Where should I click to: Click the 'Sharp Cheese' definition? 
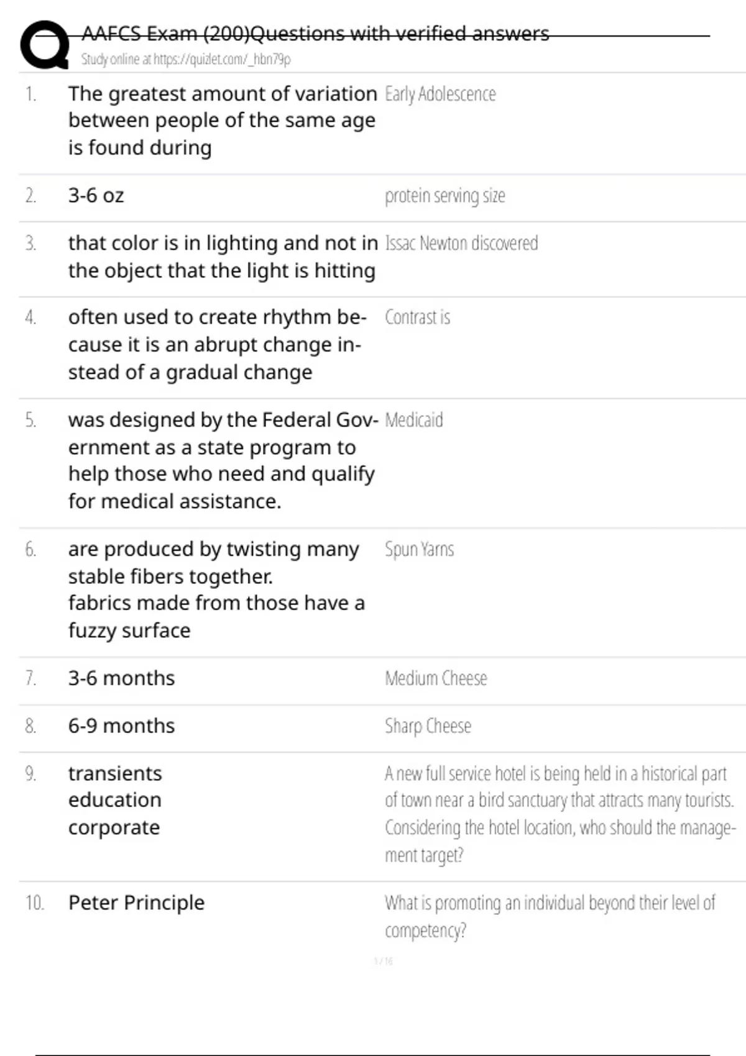pyautogui.click(x=428, y=726)
